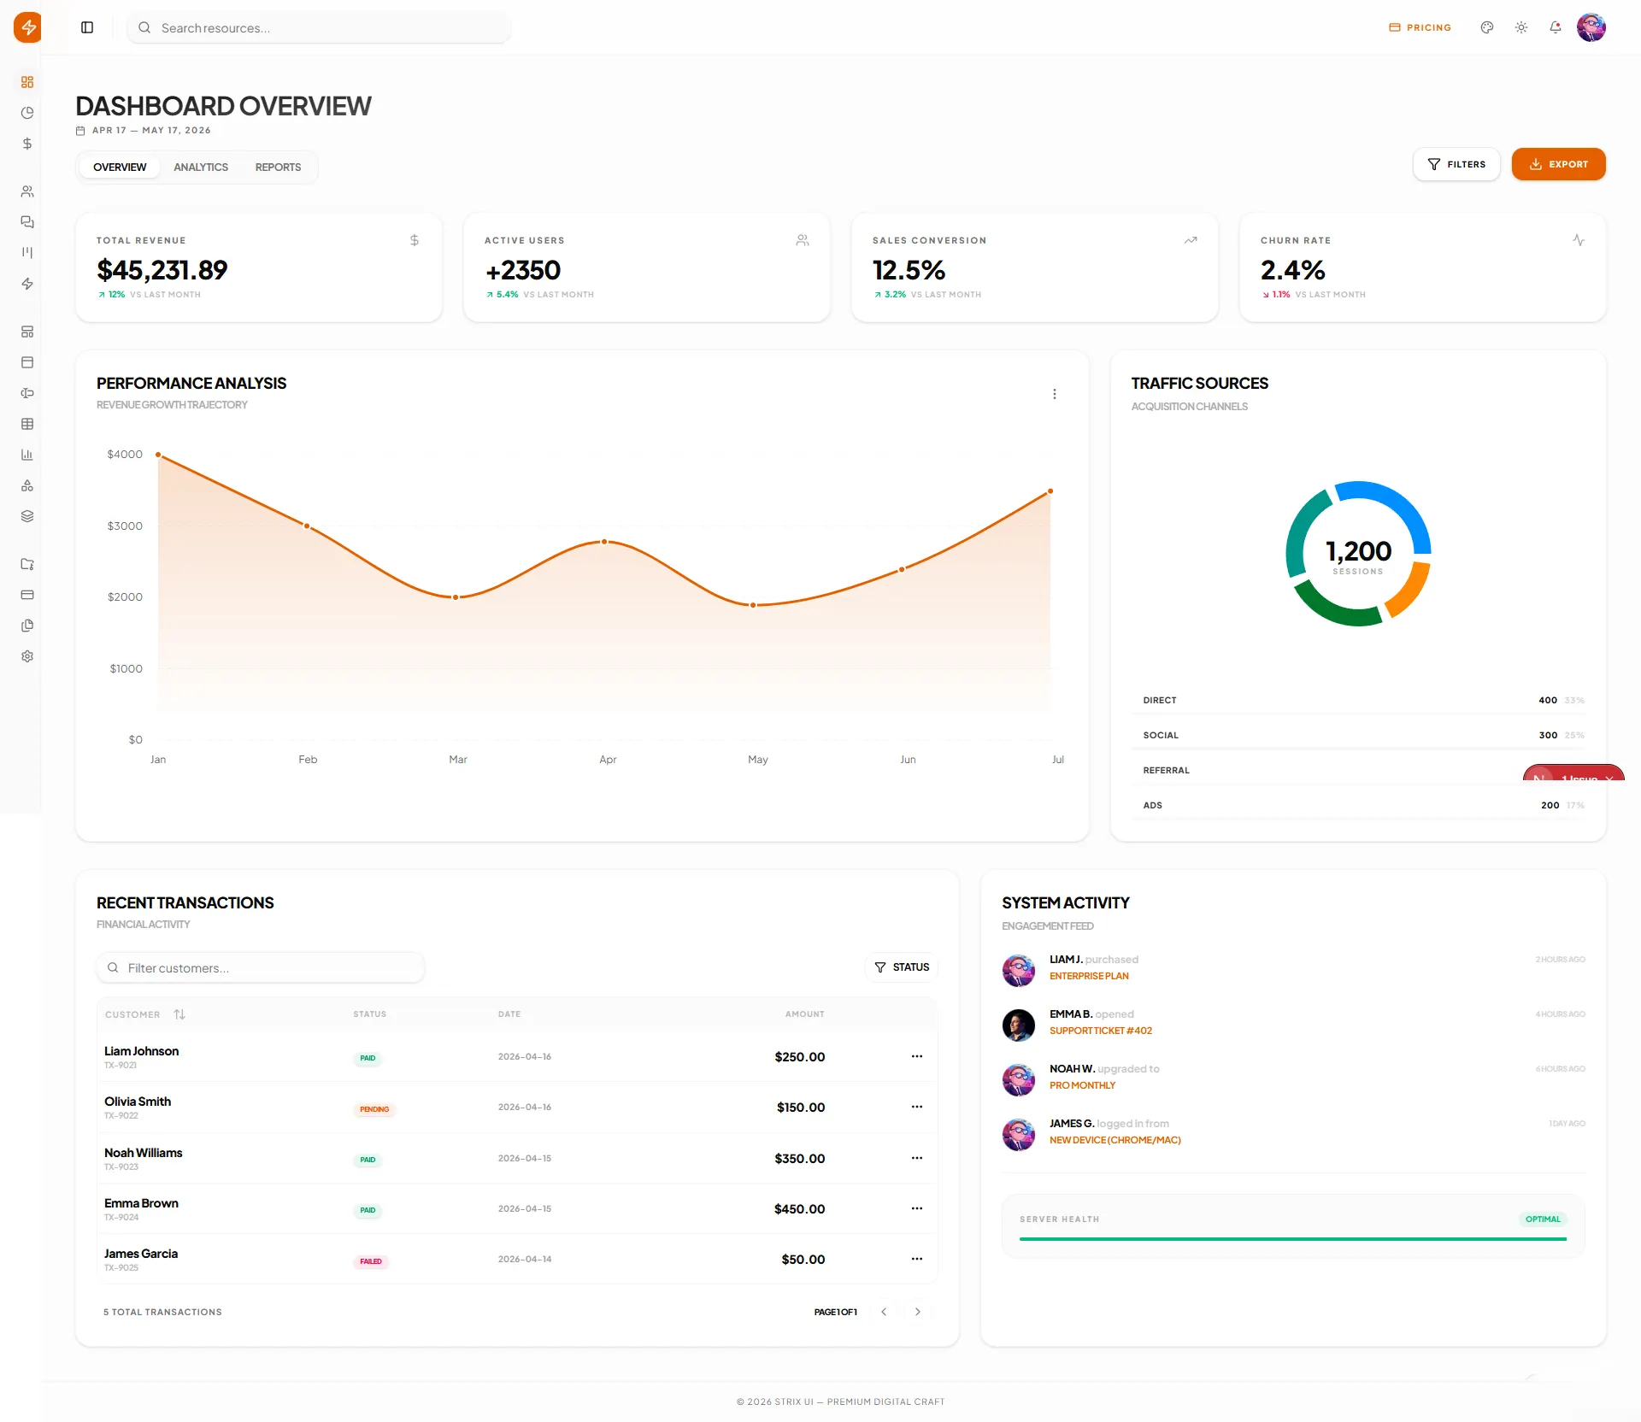Open the text cursor input sidebar icon
Viewport: 1641px width, 1422px height.
pos(27,393)
